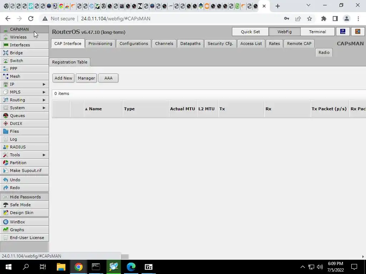
Task: Click the Manager button
Action: tap(86, 78)
